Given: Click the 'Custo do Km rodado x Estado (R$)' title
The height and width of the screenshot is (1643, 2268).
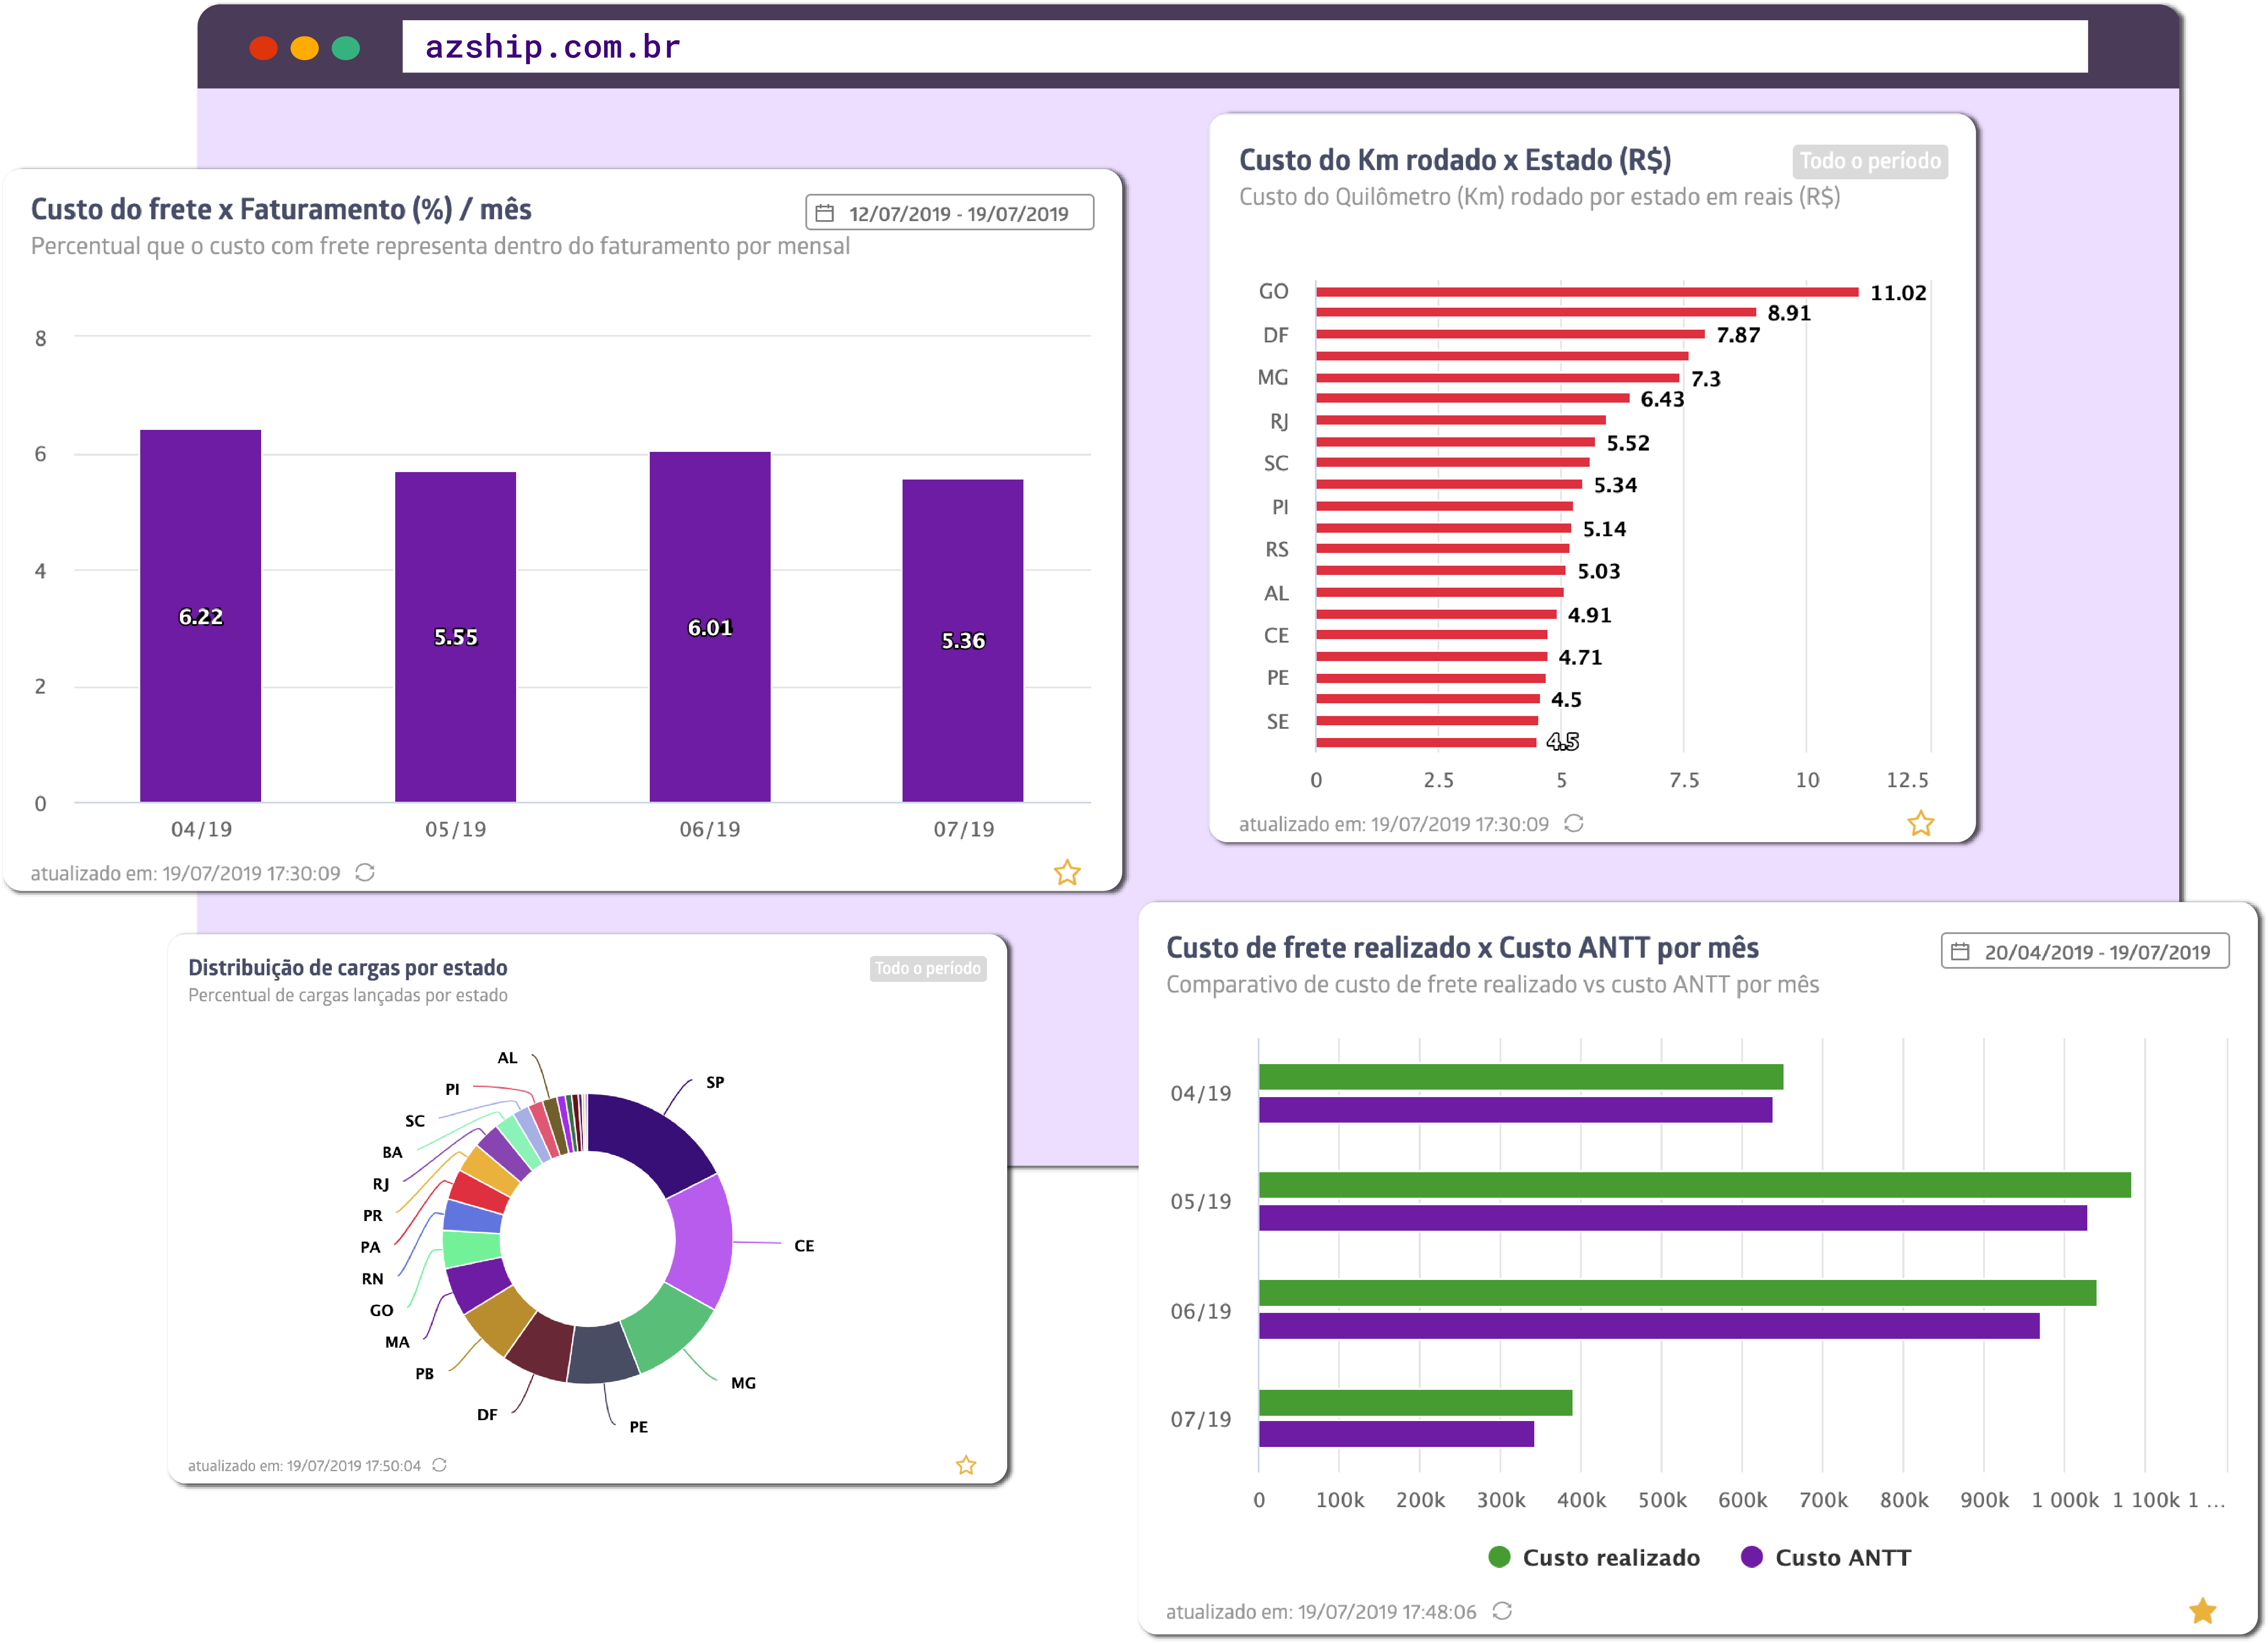Looking at the screenshot, I should tap(1455, 160).
